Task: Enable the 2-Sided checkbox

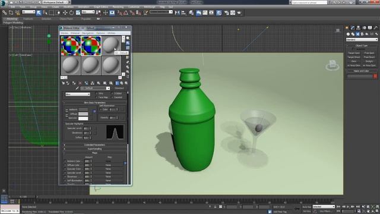Action: point(112,93)
